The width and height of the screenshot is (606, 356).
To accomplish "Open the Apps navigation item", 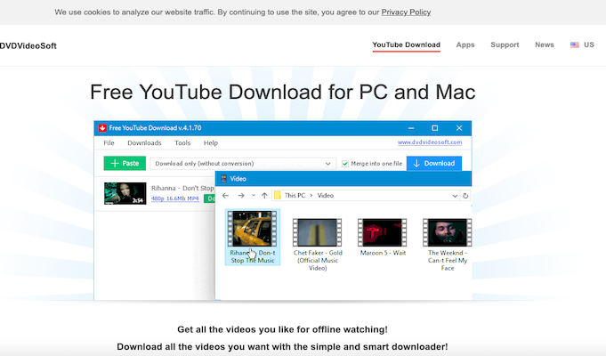I will (465, 44).
